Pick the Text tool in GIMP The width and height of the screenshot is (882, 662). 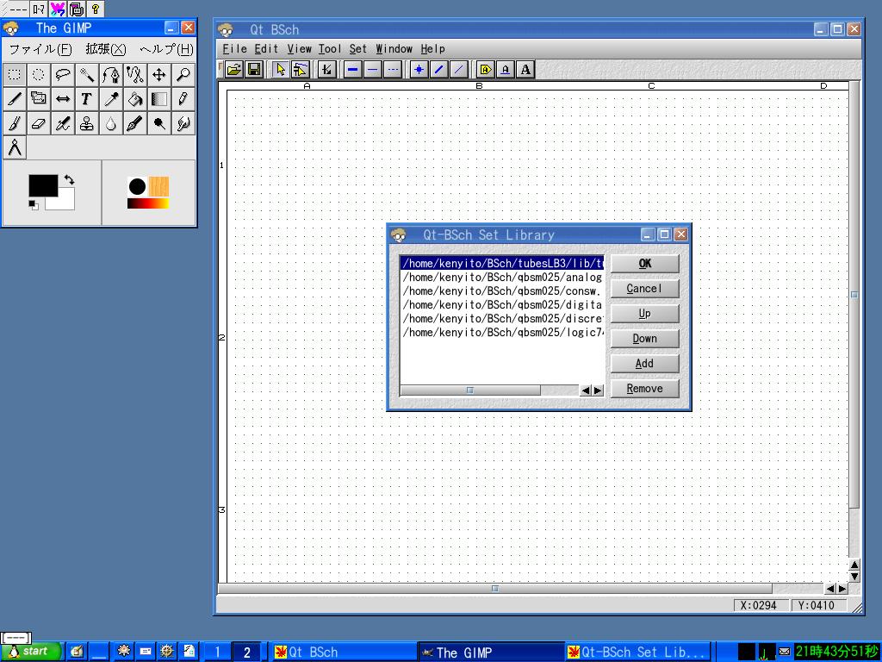[87, 99]
